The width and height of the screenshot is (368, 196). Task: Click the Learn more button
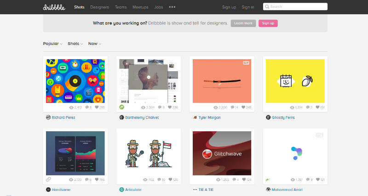coord(243,23)
